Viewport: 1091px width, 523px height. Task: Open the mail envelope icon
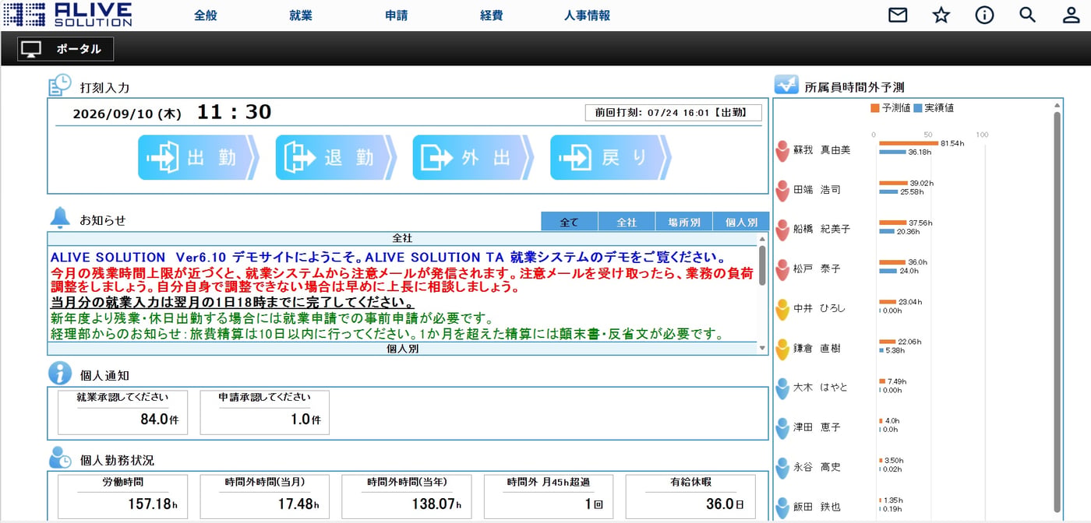(898, 15)
